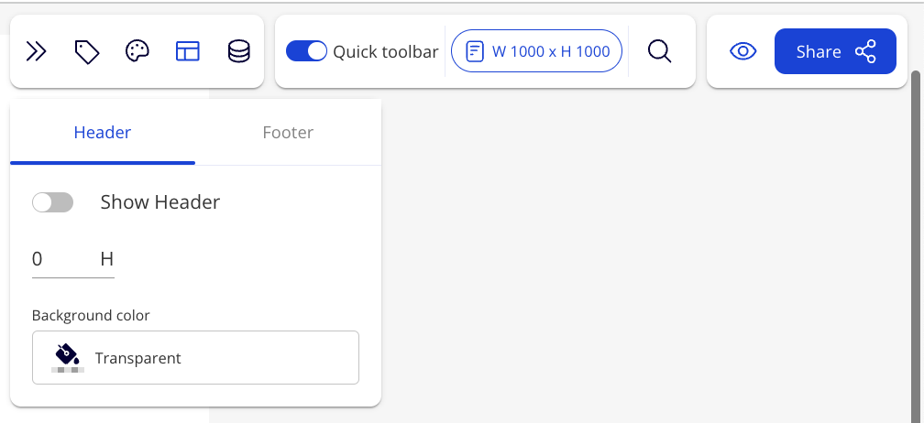Image resolution: width=924 pixels, height=423 pixels.
Task: Switch to the Header tab
Action: click(103, 133)
